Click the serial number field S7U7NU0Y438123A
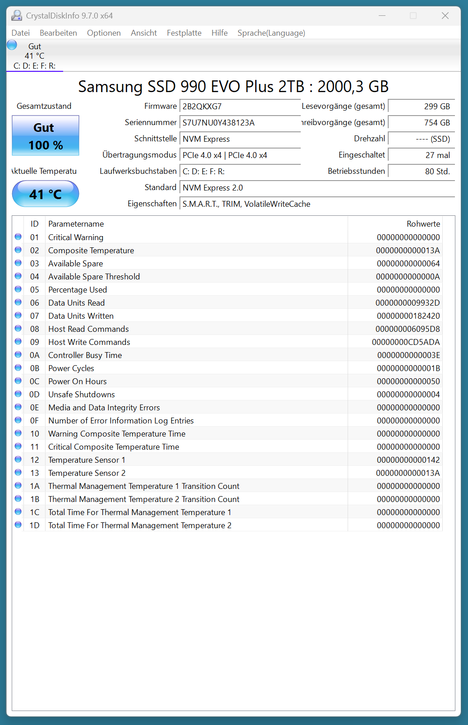The image size is (468, 725). (x=240, y=123)
